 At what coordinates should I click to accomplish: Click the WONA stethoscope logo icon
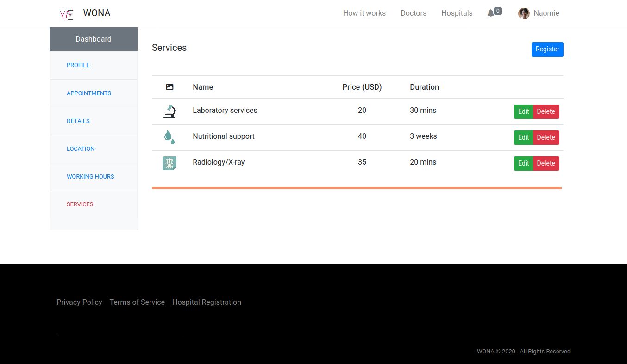[67, 13]
